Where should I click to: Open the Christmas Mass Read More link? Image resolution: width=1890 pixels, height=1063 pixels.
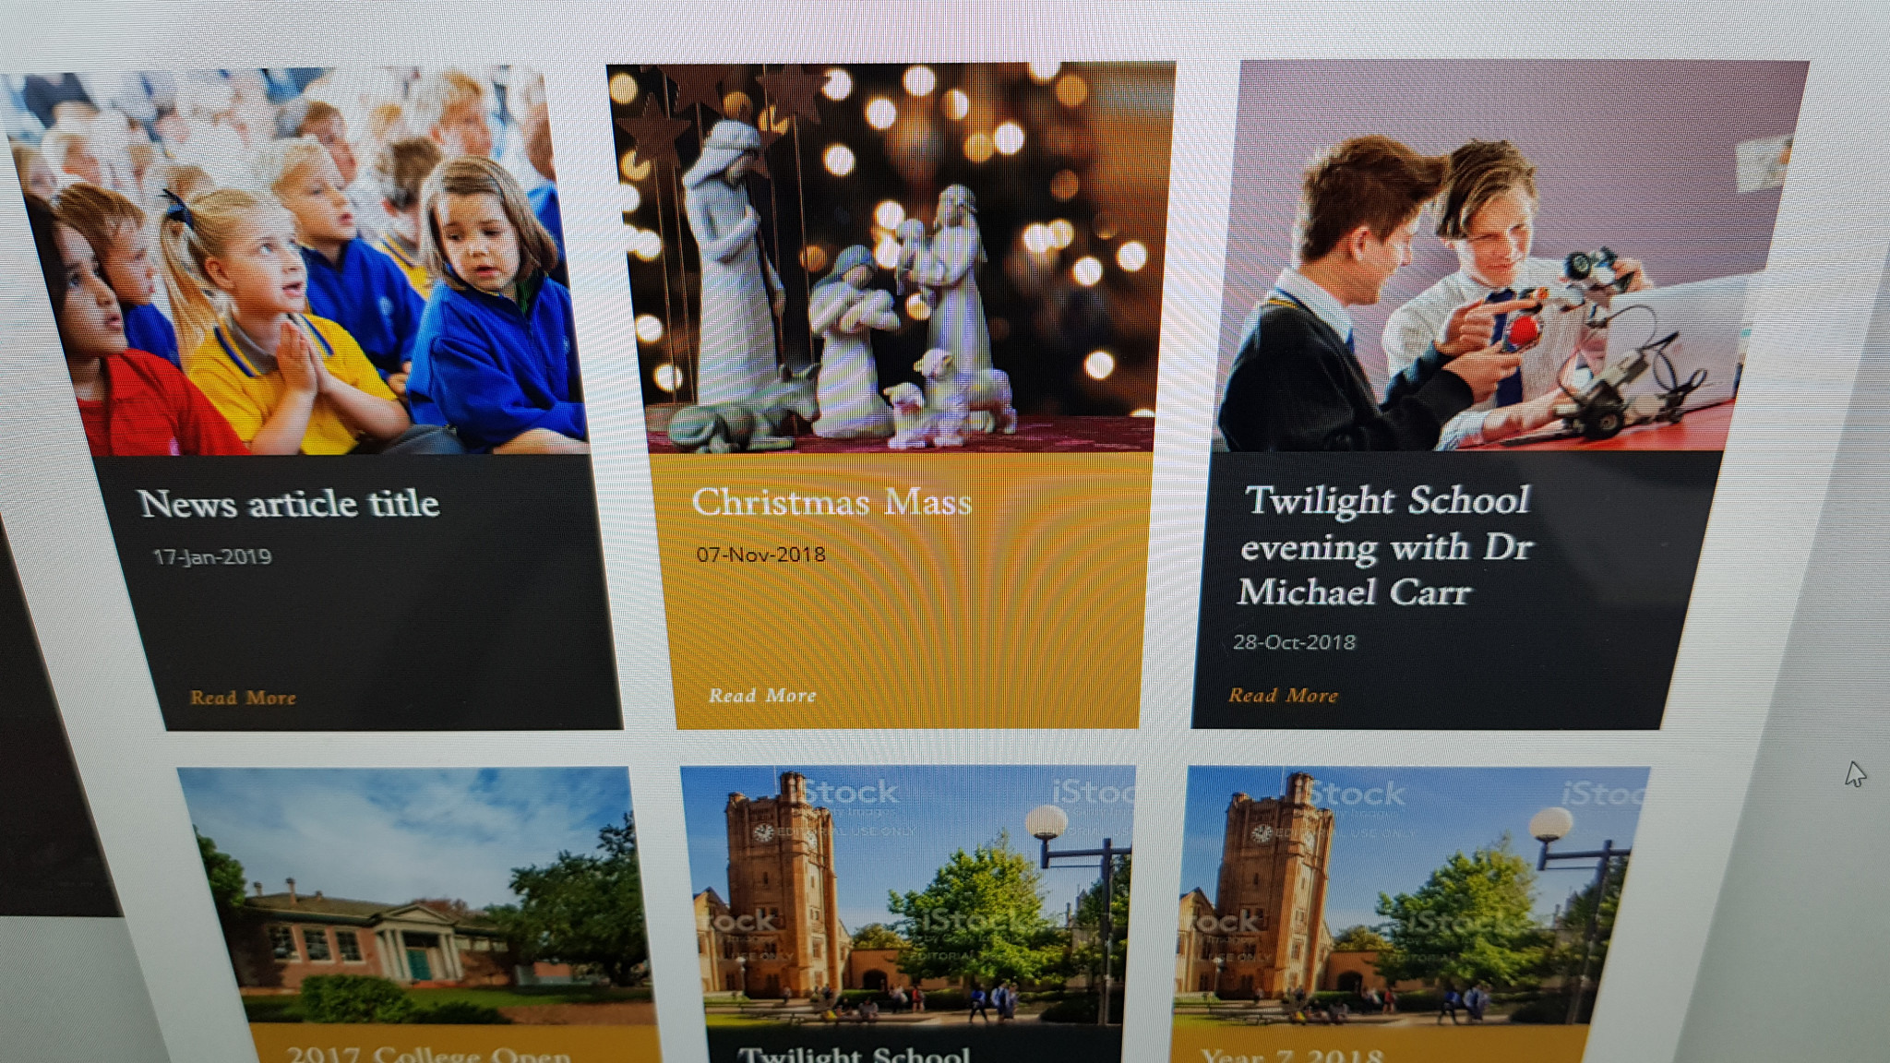click(x=762, y=696)
